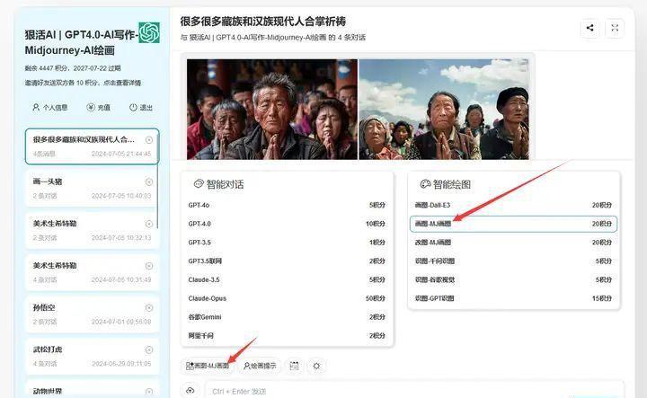Open model selector button 画图-MJ画图 at bottom
The image size is (647, 398).
coord(208,366)
